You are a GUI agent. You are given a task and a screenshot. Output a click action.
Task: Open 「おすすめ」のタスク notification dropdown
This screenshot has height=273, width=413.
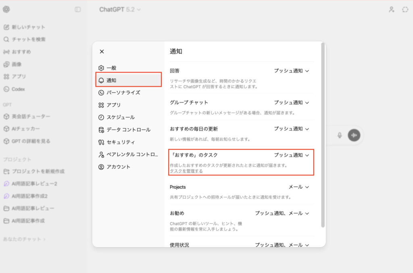[x=292, y=155]
